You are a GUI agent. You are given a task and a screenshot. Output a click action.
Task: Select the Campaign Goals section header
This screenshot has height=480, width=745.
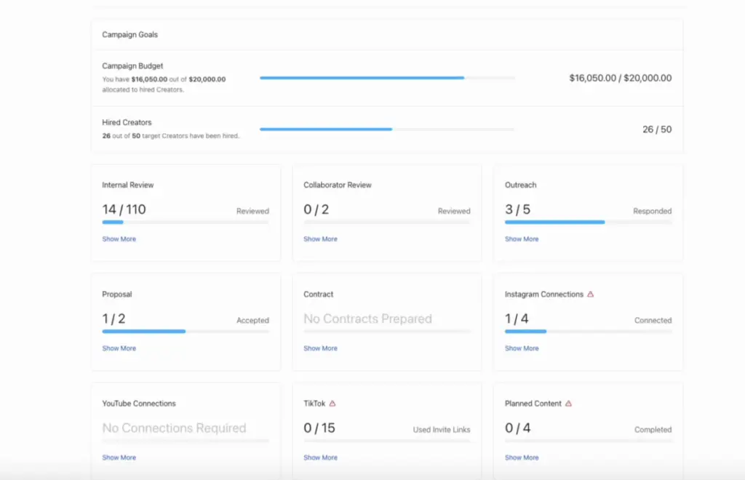click(130, 35)
